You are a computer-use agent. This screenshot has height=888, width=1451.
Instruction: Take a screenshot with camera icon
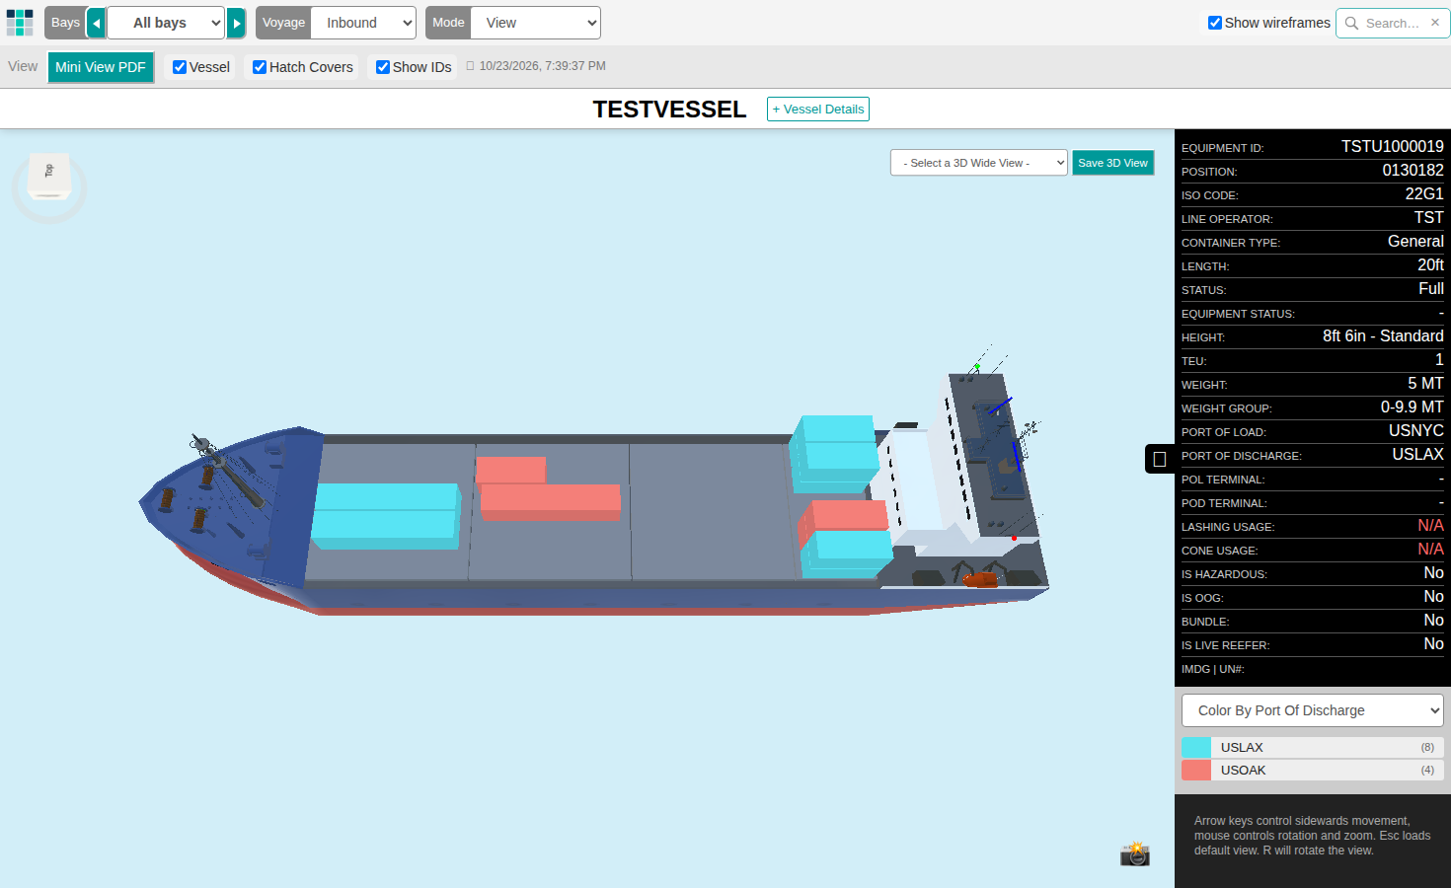coord(1135,853)
